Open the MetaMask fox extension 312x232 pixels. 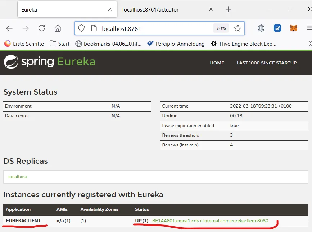(294, 28)
